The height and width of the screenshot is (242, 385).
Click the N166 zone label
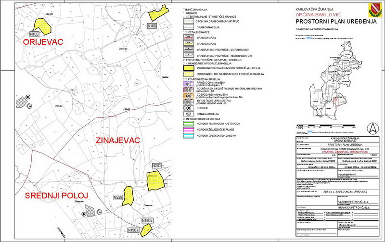[152, 26]
